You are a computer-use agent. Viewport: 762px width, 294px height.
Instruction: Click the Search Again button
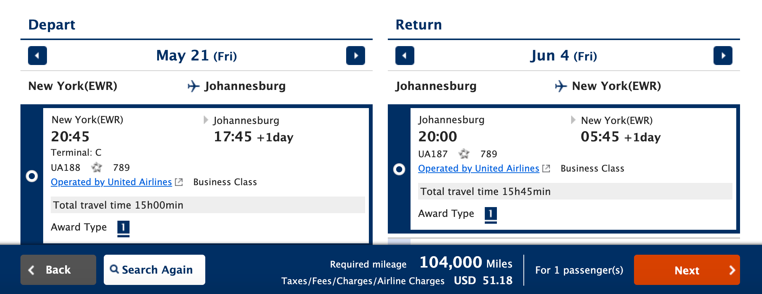coord(155,270)
